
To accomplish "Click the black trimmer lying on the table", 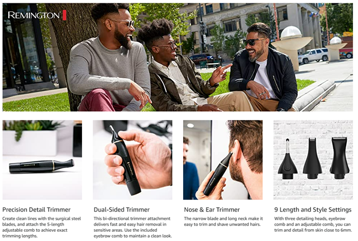I will [x=42, y=166].
